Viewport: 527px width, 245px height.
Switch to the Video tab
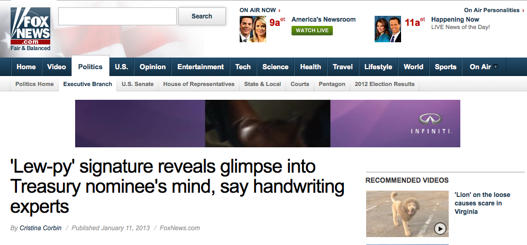(x=57, y=67)
